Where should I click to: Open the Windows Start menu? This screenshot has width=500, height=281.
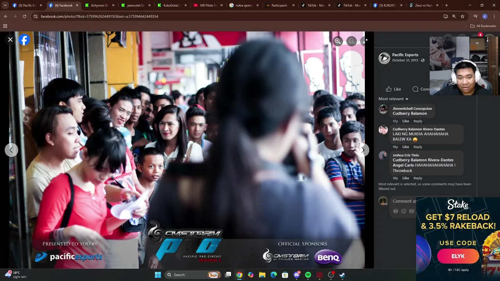pos(158,275)
